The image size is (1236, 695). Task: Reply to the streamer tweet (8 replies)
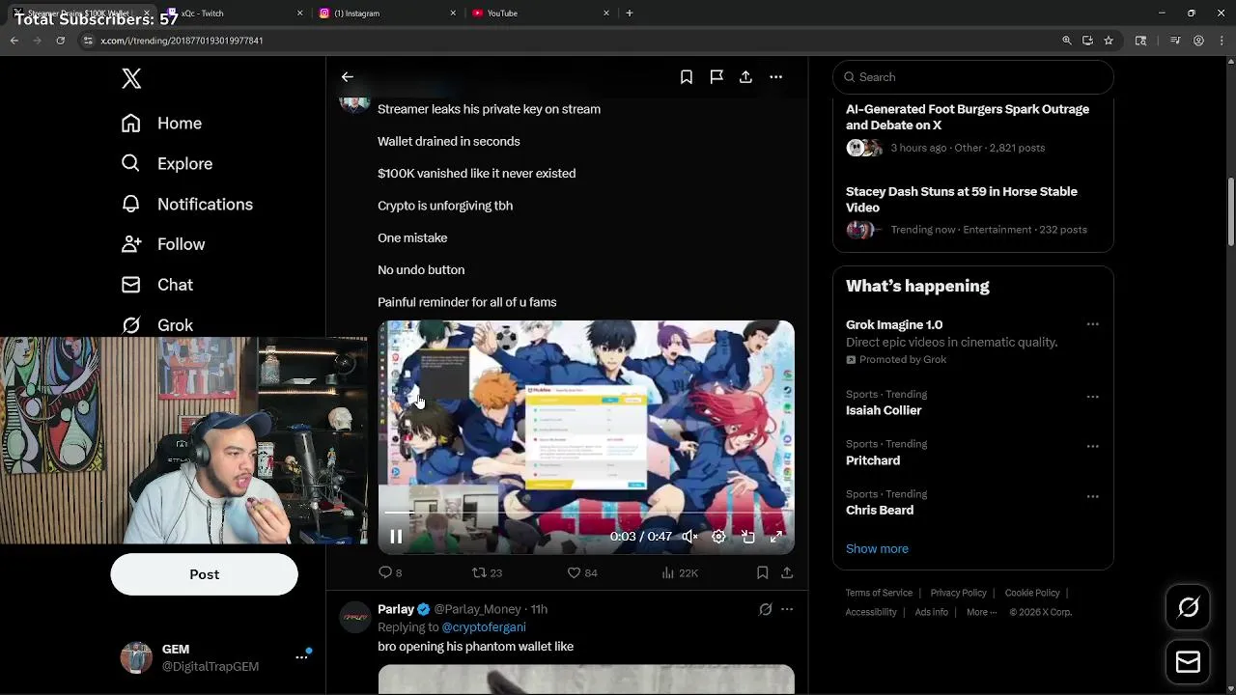point(390,573)
